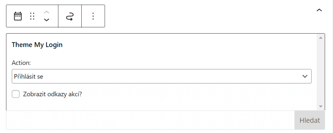Click the scrollbar up arrow in the widget
Screen dimensions: 333x133
[321, 38]
